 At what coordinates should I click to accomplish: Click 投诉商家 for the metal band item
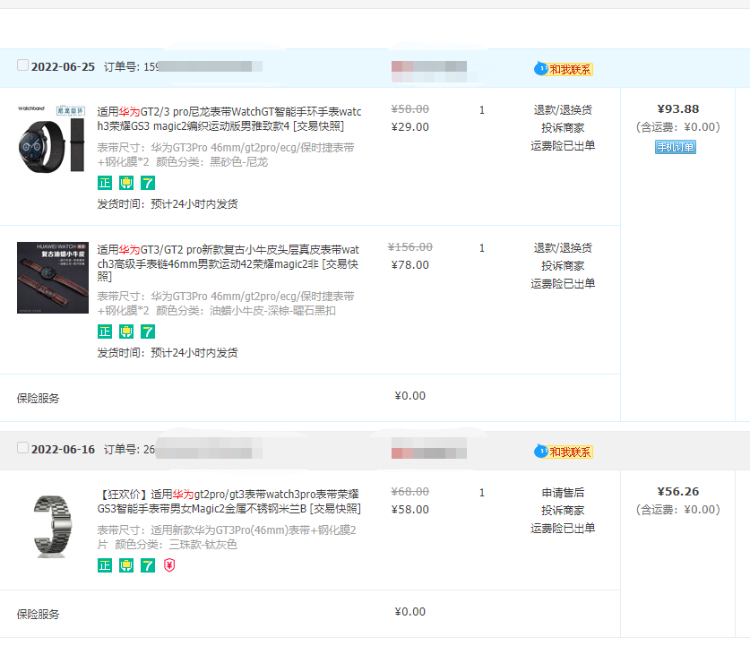point(563,510)
